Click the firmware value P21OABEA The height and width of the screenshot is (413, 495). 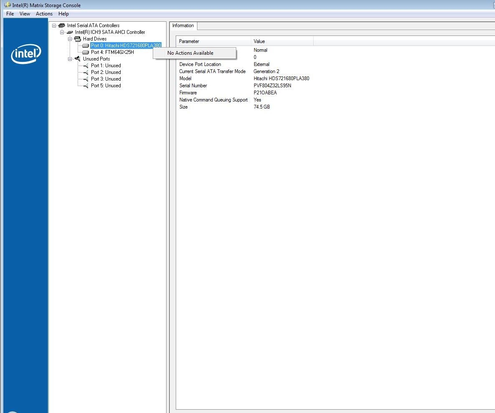tap(265, 93)
